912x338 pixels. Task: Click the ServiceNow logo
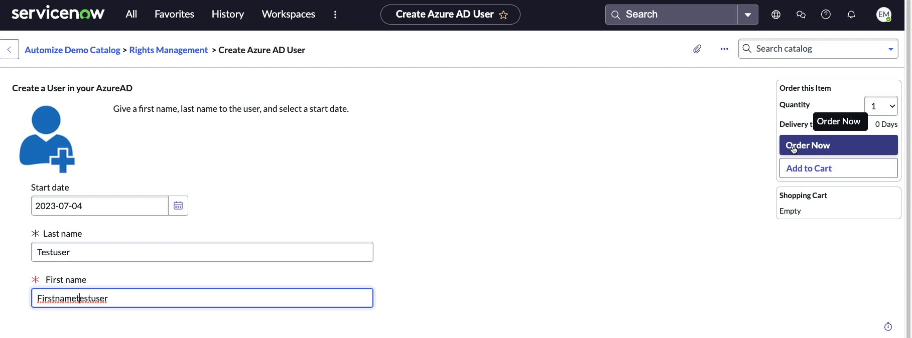coord(58,14)
